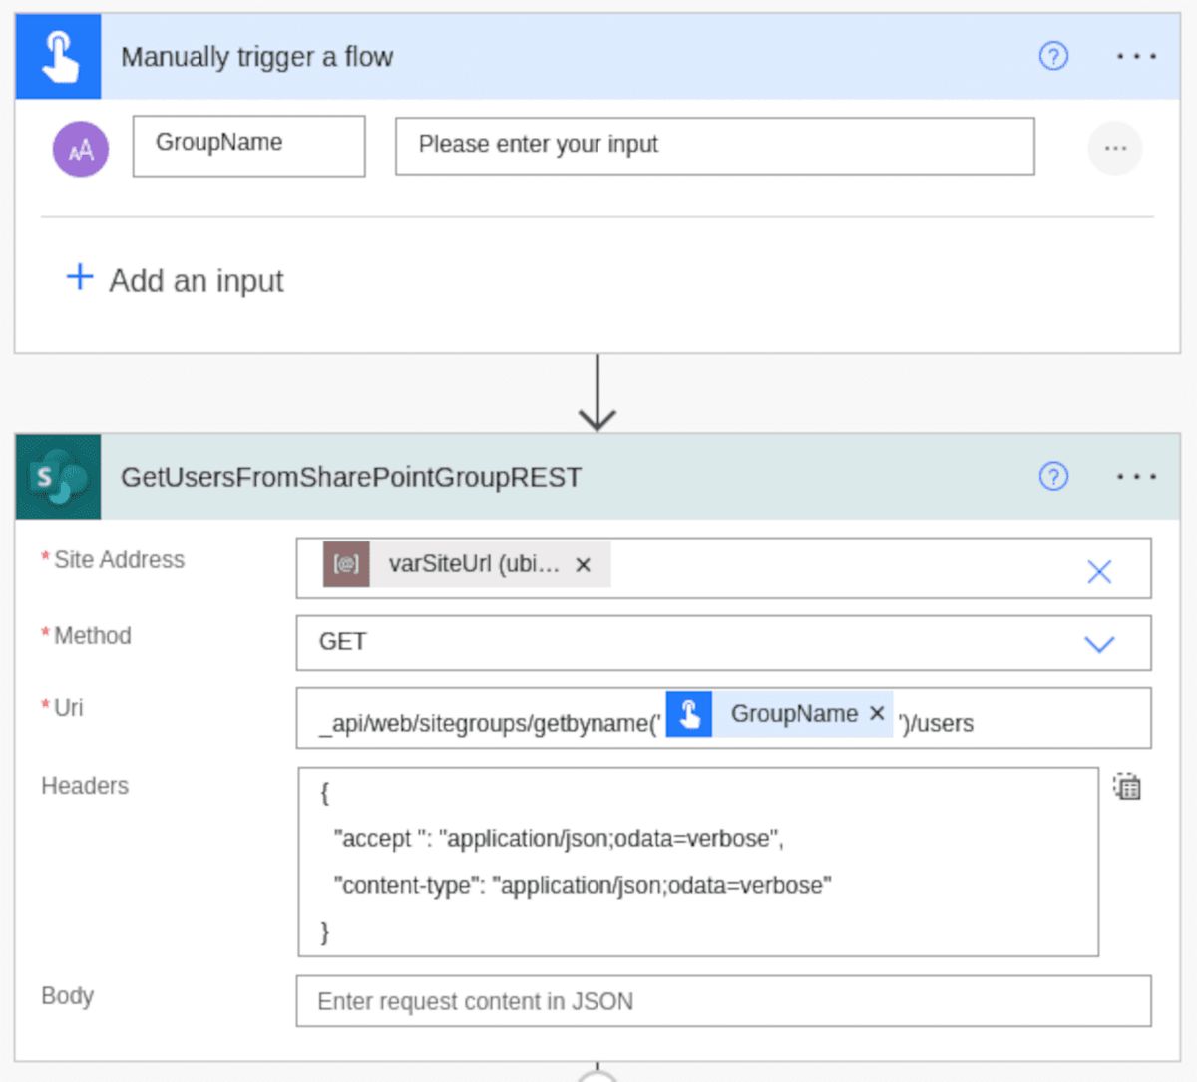Switch Headers to key-value mode
The width and height of the screenshot is (1197, 1082).
(1127, 787)
